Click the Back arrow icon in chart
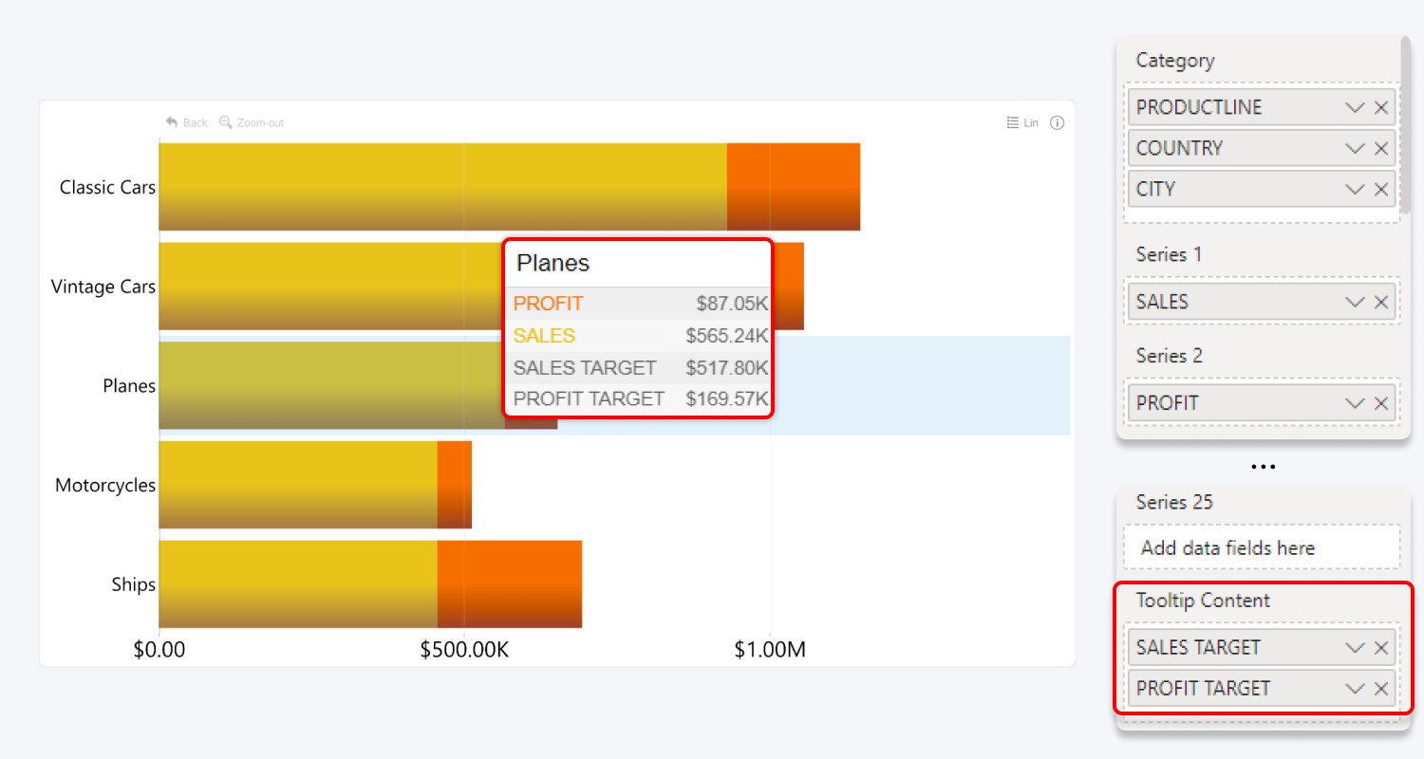 pos(172,122)
